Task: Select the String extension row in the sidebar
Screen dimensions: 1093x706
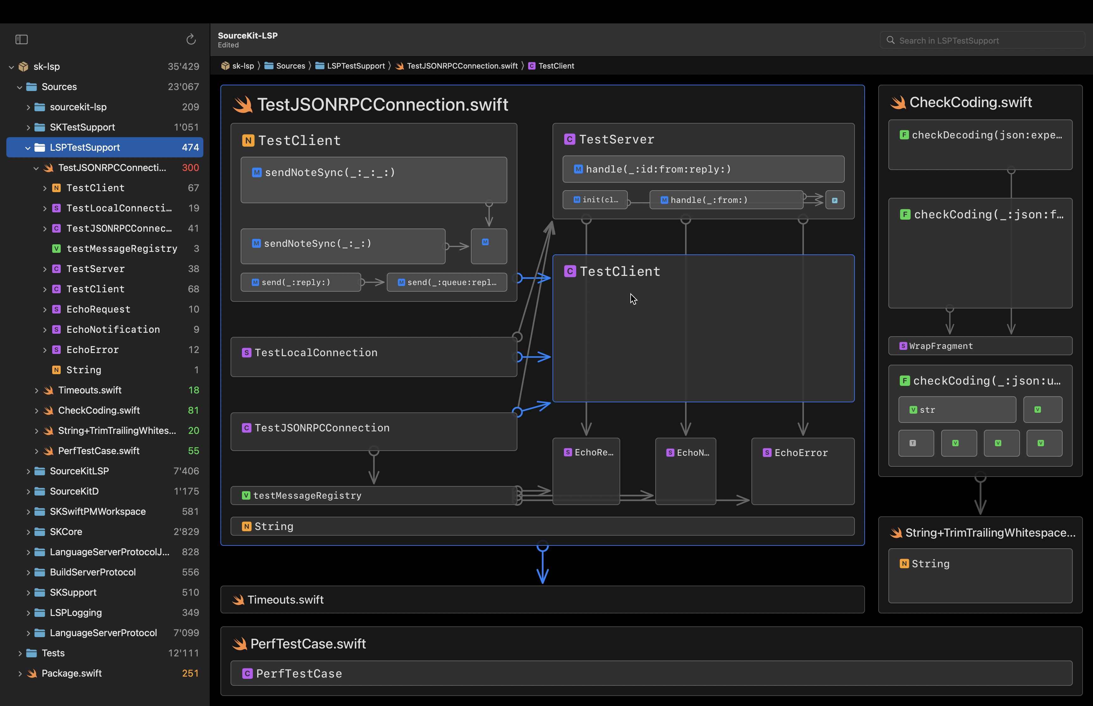Action: coord(105,370)
